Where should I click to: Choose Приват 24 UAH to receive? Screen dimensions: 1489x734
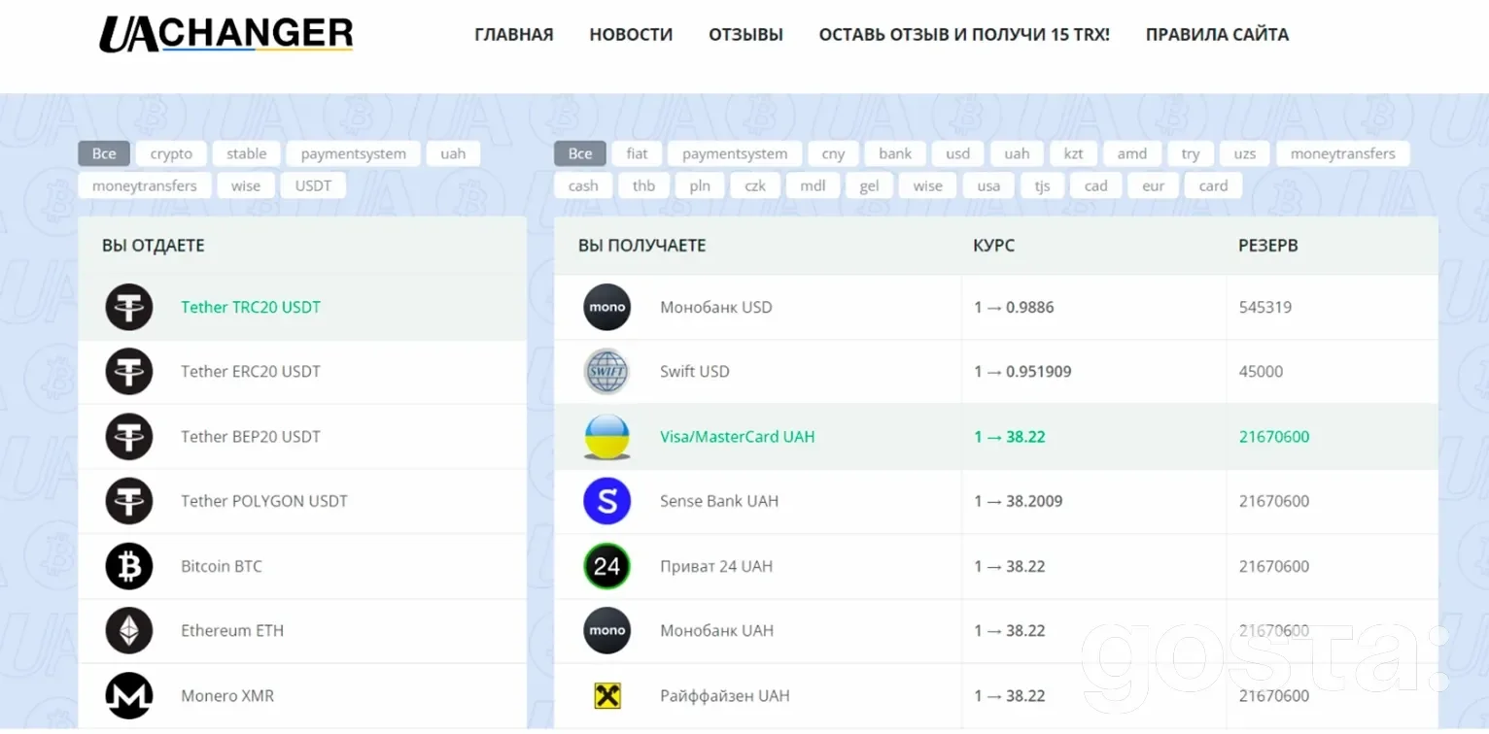coord(996,566)
